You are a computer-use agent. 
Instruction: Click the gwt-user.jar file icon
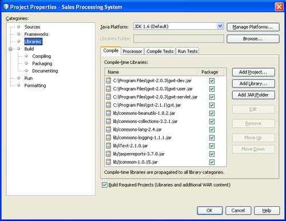pos(108,89)
